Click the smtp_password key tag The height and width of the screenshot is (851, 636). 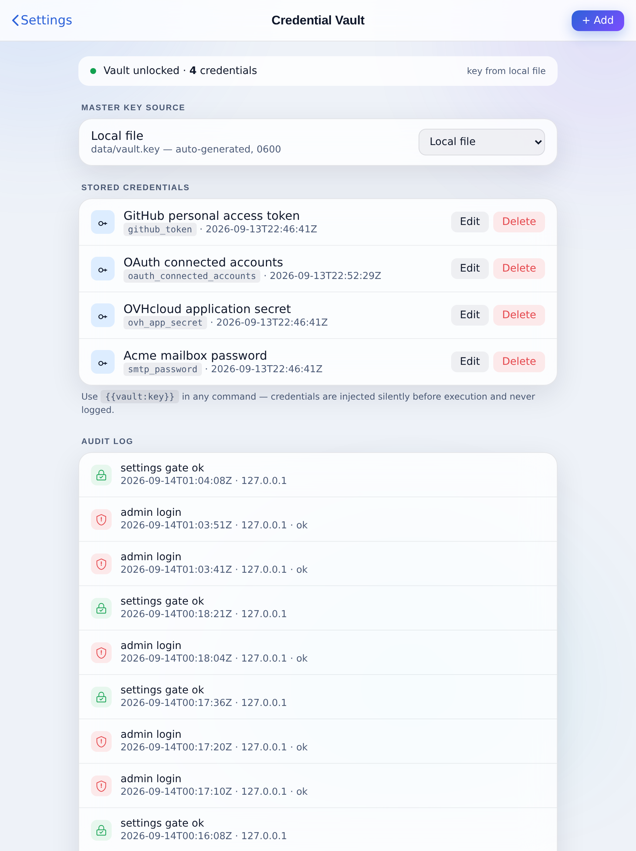pyautogui.click(x=162, y=369)
